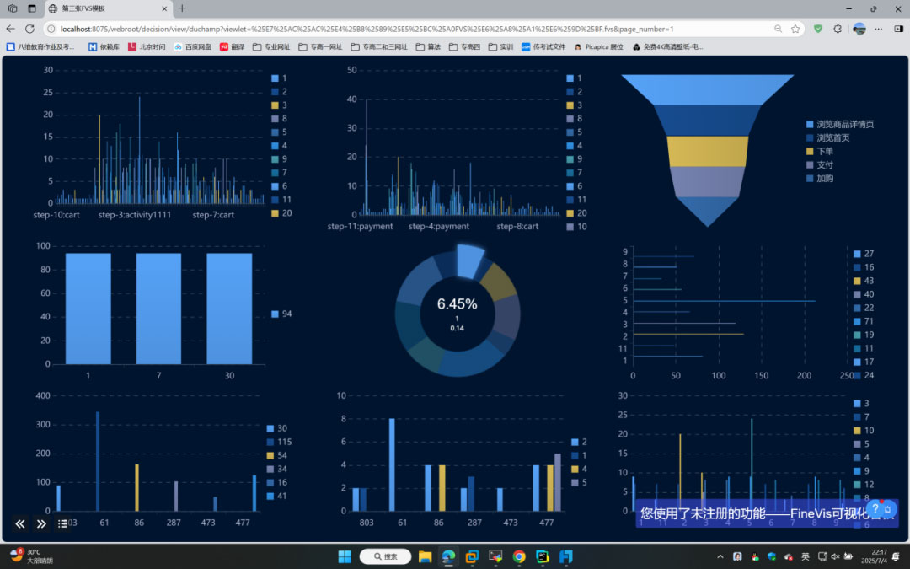Image resolution: width=910 pixels, height=569 pixels.
Task: Open PyCharm from the taskbar
Action: point(543,556)
